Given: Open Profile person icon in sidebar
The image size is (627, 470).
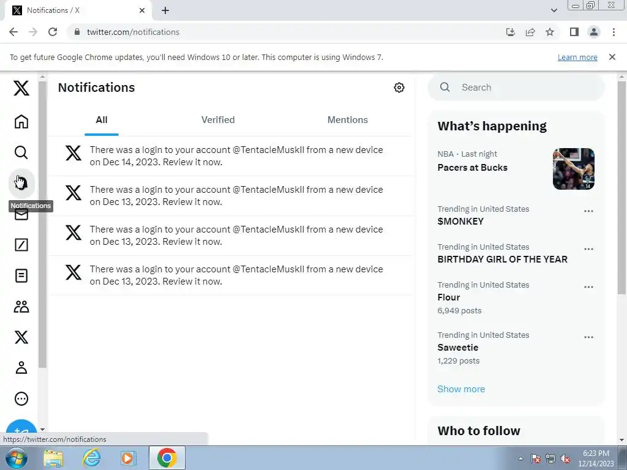Looking at the screenshot, I should [21, 368].
